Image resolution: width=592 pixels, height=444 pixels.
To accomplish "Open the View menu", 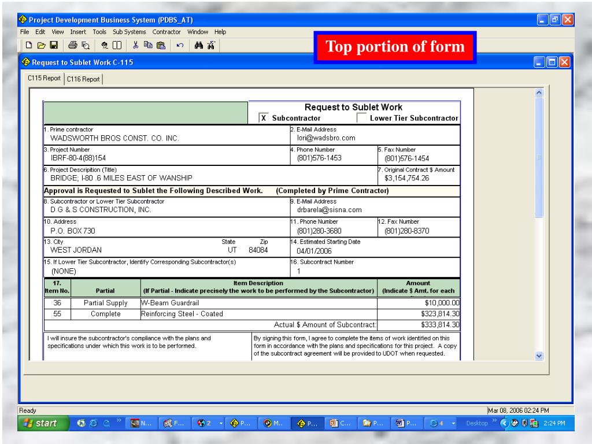I will [x=58, y=32].
